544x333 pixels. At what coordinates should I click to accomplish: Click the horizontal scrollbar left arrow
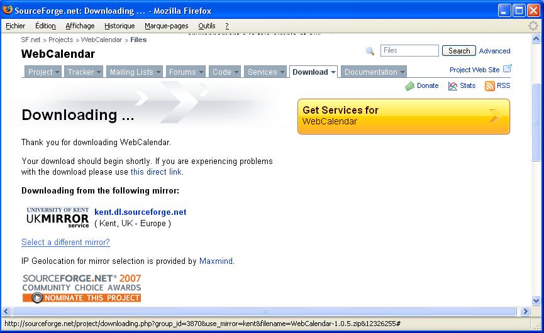click(x=6, y=311)
